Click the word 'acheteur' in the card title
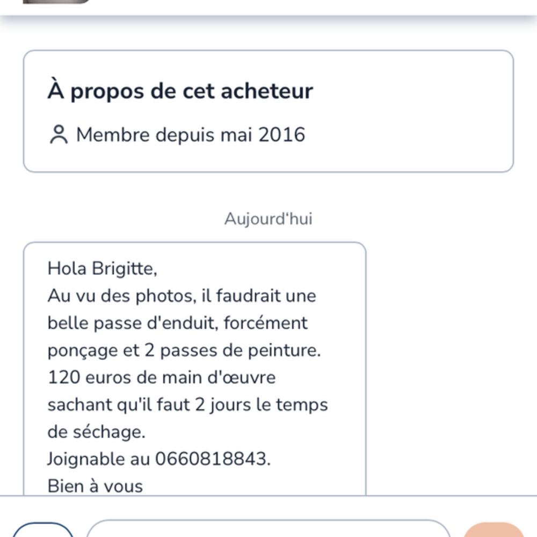537x537 pixels. point(267,91)
